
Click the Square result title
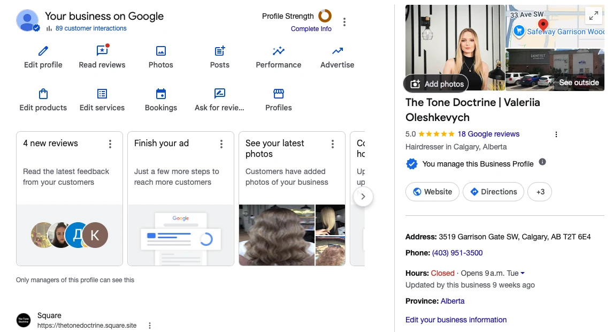coord(49,315)
